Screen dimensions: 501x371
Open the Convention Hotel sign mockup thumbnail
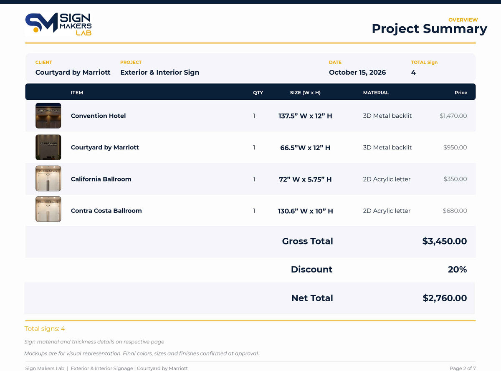pyautogui.click(x=48, y=116)
